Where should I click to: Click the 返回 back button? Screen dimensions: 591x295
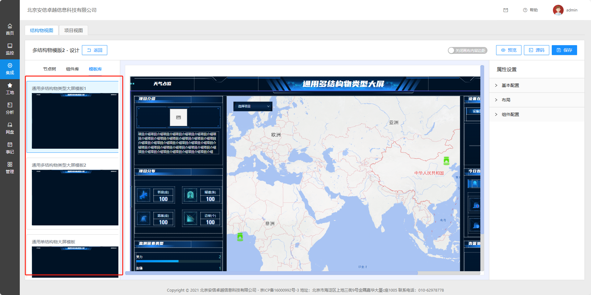tap(95, 50)
